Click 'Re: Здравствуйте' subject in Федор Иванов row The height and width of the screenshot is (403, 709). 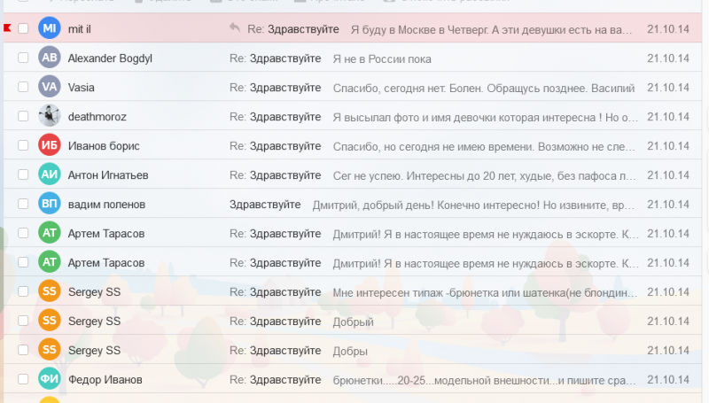pos(276,379)
